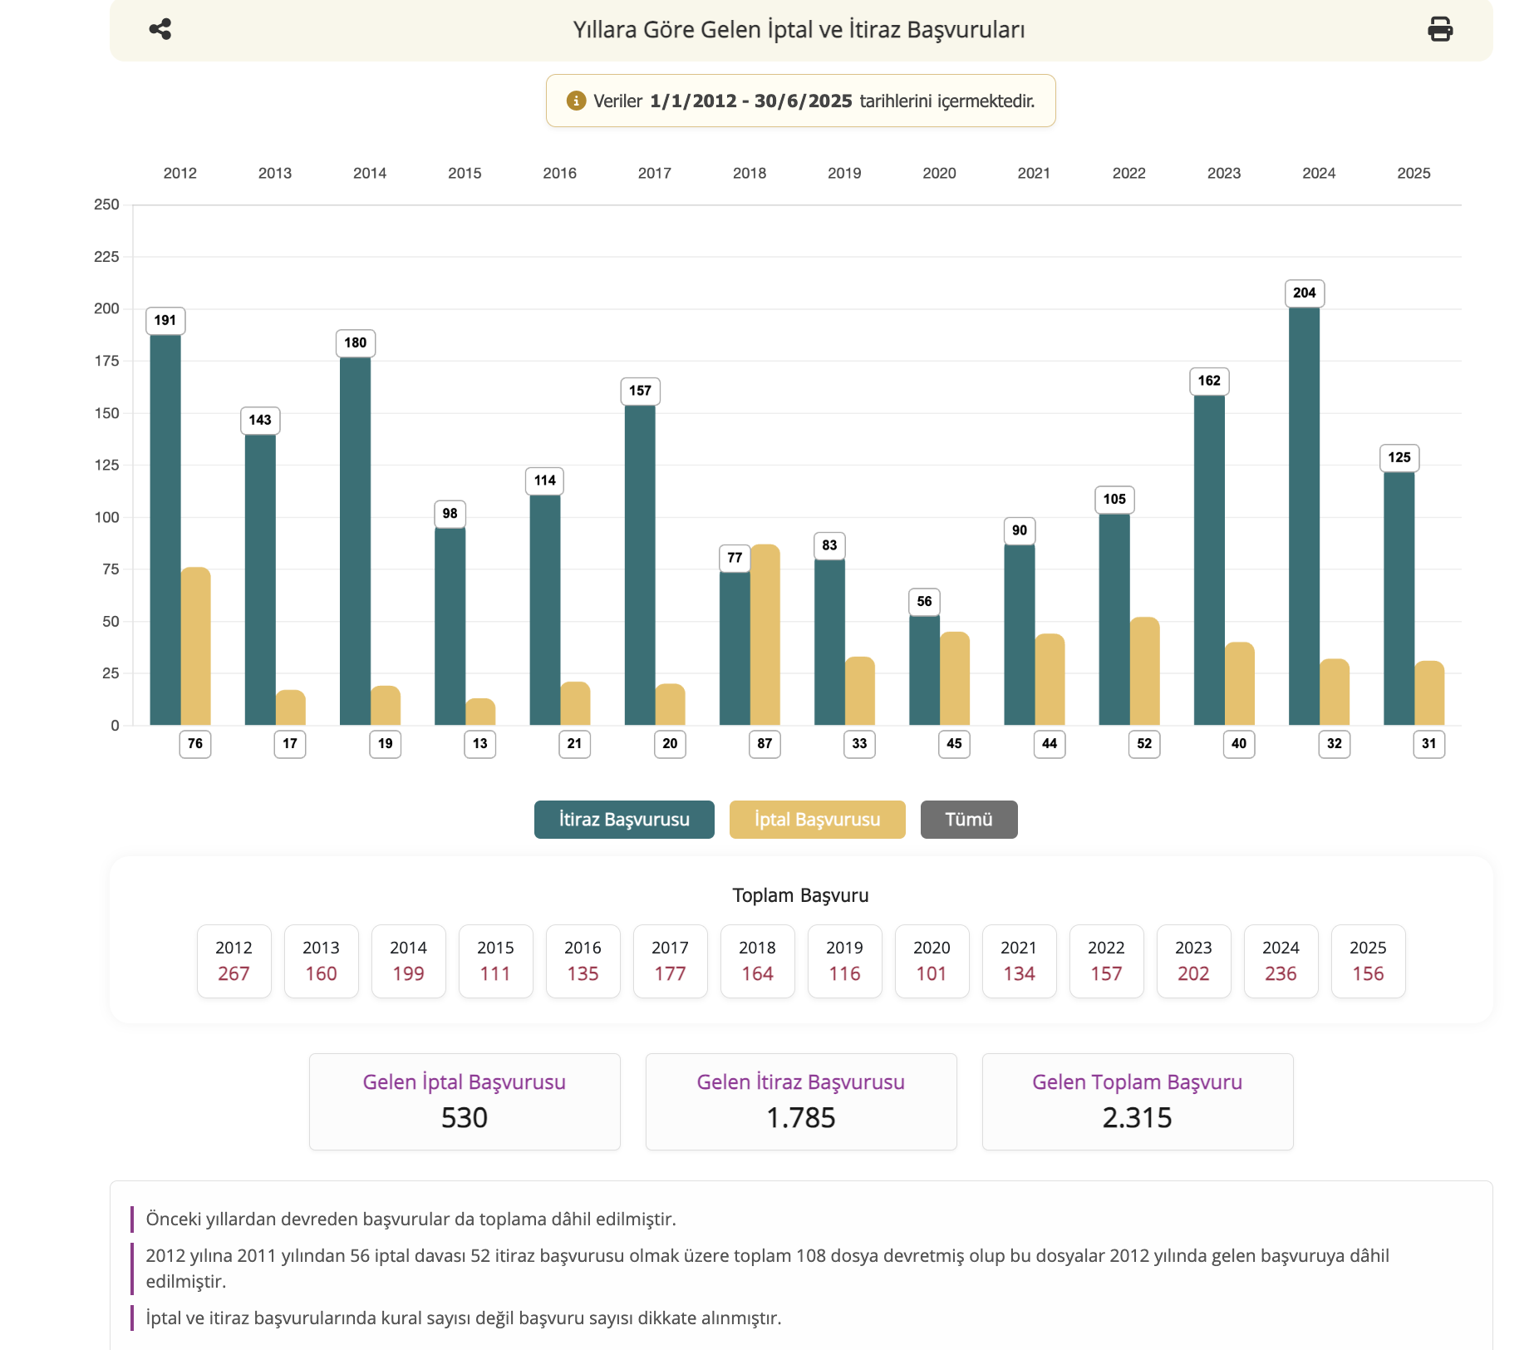This screenshot has width=1534, height=1350.
Task: Click the 2022 yellow bar valued 52
Action: coord(1144,672)
